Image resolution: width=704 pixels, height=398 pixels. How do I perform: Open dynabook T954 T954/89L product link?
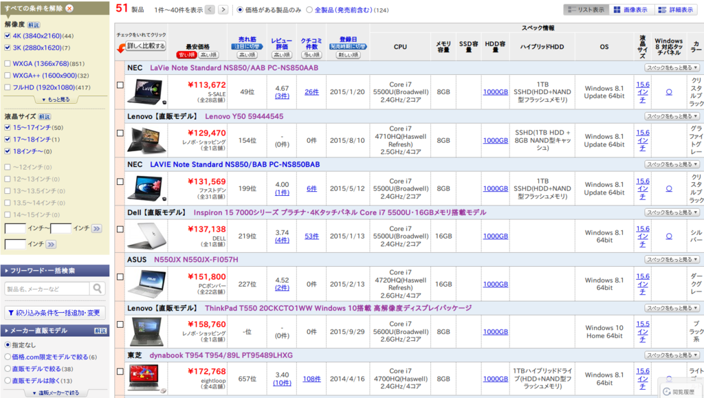(x=221, y=355)
